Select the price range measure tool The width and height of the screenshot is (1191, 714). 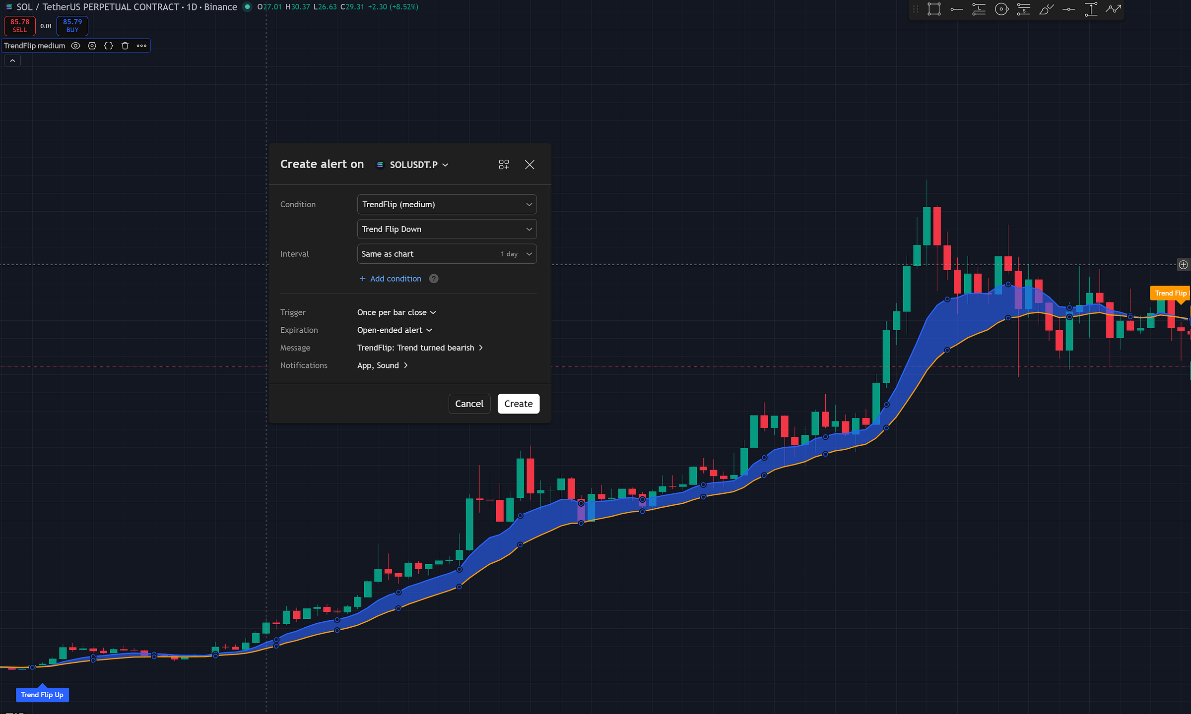click(x=1091, y=9)
